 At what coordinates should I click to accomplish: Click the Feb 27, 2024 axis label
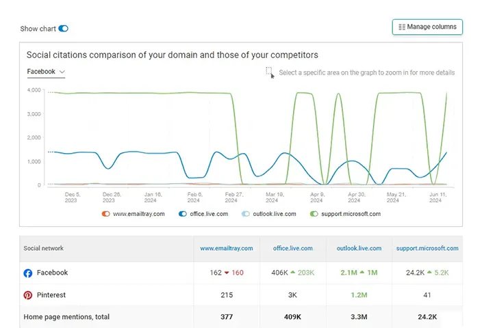[x=233, y=197]
